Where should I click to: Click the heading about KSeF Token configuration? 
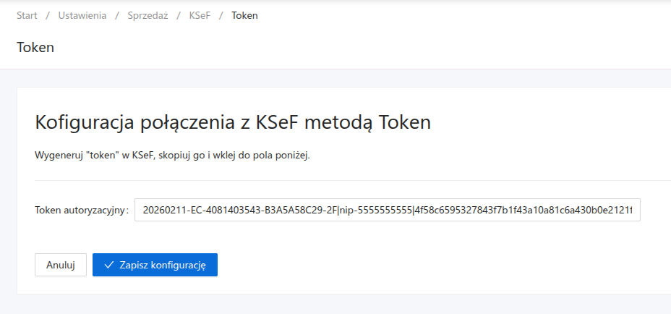tap(233, 122)
